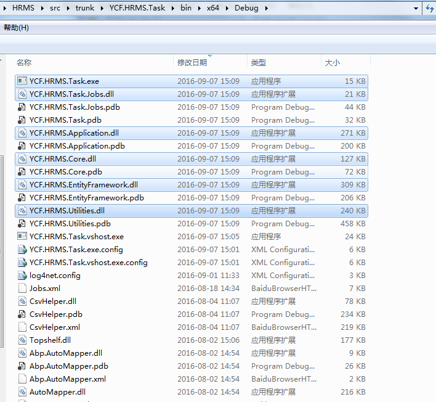
Task: Expand the arrow before HRMS in breadcrumb
Action: (4, 9)
